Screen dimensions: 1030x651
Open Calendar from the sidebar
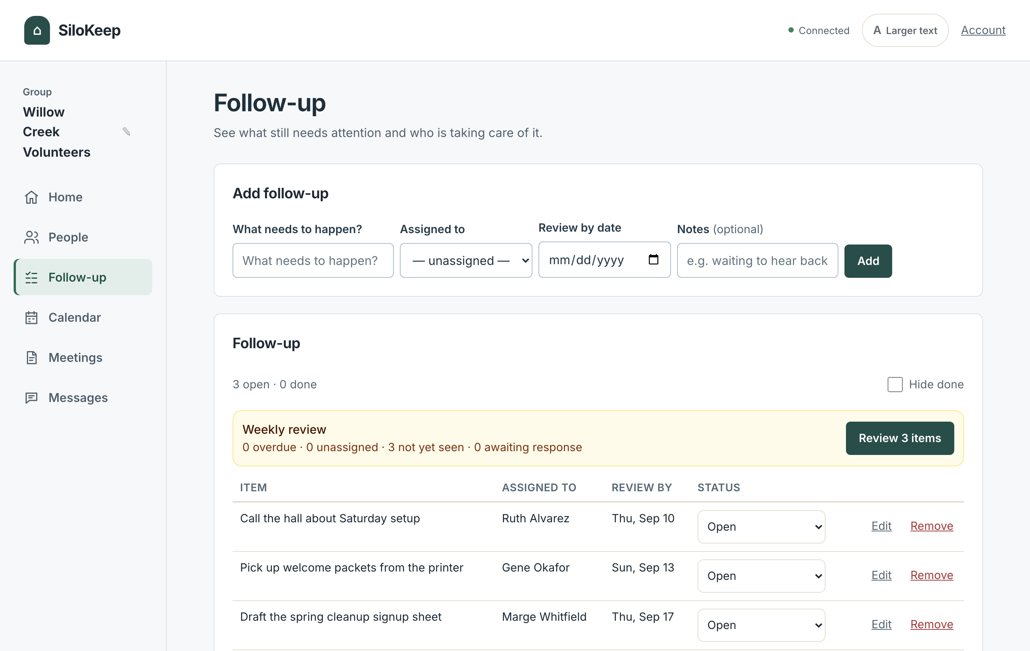(83, 318)
